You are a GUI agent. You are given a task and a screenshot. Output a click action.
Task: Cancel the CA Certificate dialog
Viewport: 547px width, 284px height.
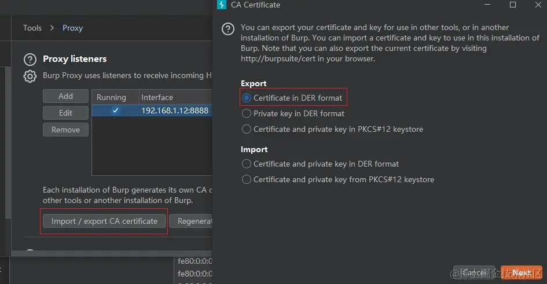pyautogui.click(x=473, y=272)
